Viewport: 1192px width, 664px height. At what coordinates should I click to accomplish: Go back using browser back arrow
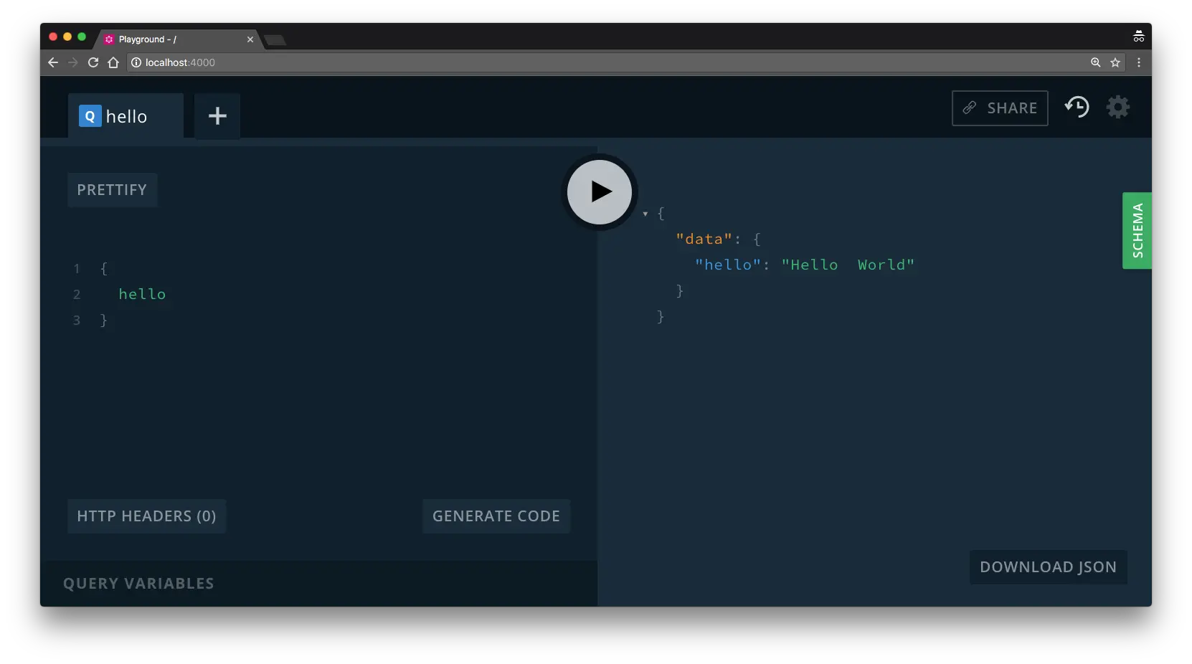tap(53, 62)
